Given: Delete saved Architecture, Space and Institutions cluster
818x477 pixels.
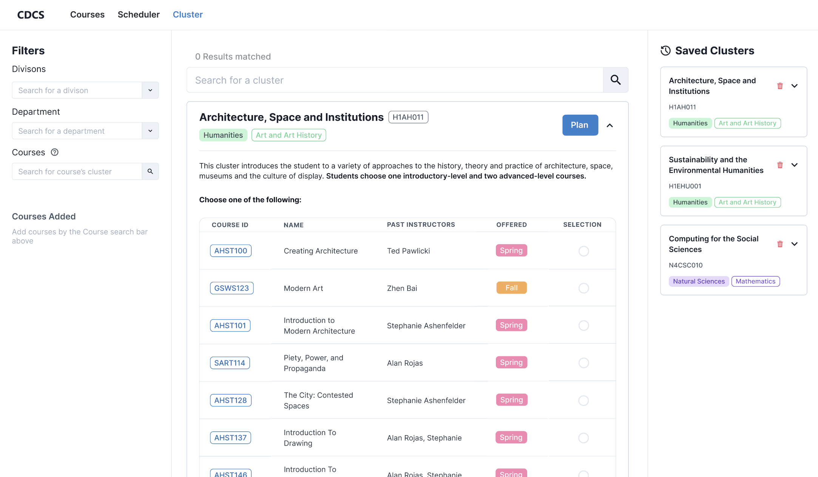Looking at the screenshot, I should [780, 86].
